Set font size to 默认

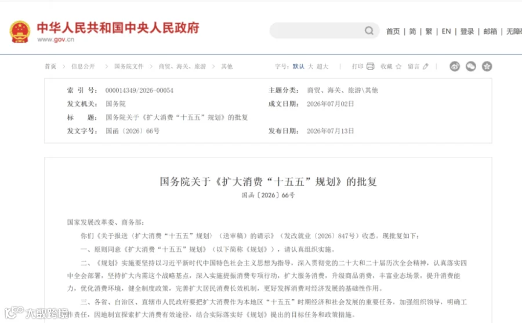(x=299, y=67)
